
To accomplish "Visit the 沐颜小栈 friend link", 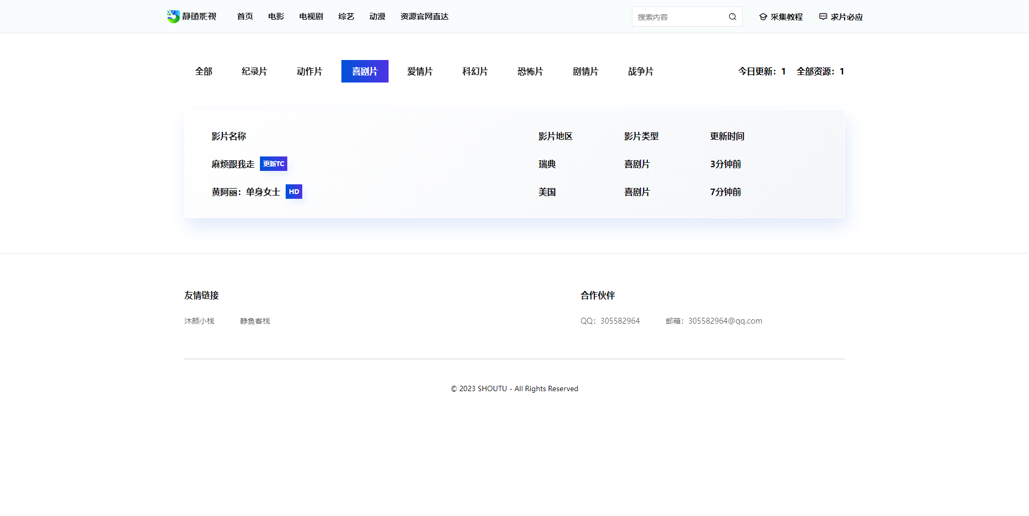I will [x=199, y=321].
